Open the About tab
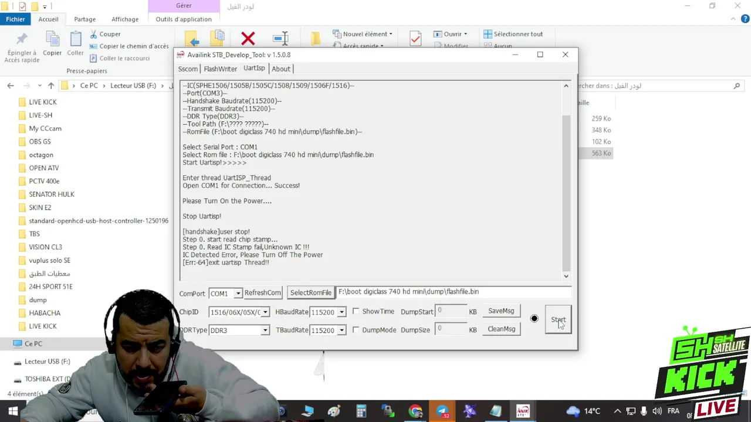The width and height of the screenshot is (751, 422). coord(280,69)
